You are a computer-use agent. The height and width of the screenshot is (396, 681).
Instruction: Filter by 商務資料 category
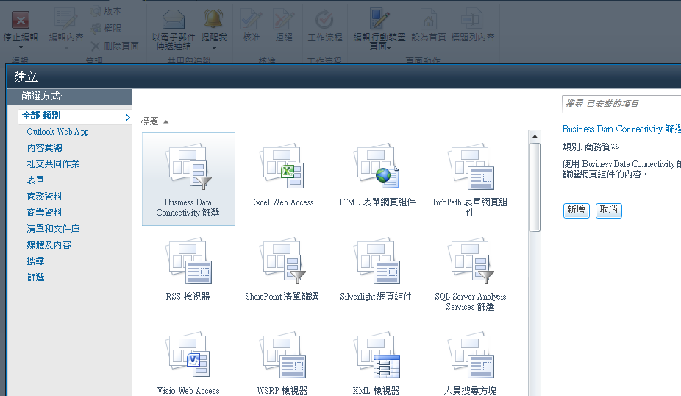(x=44, y=197)
